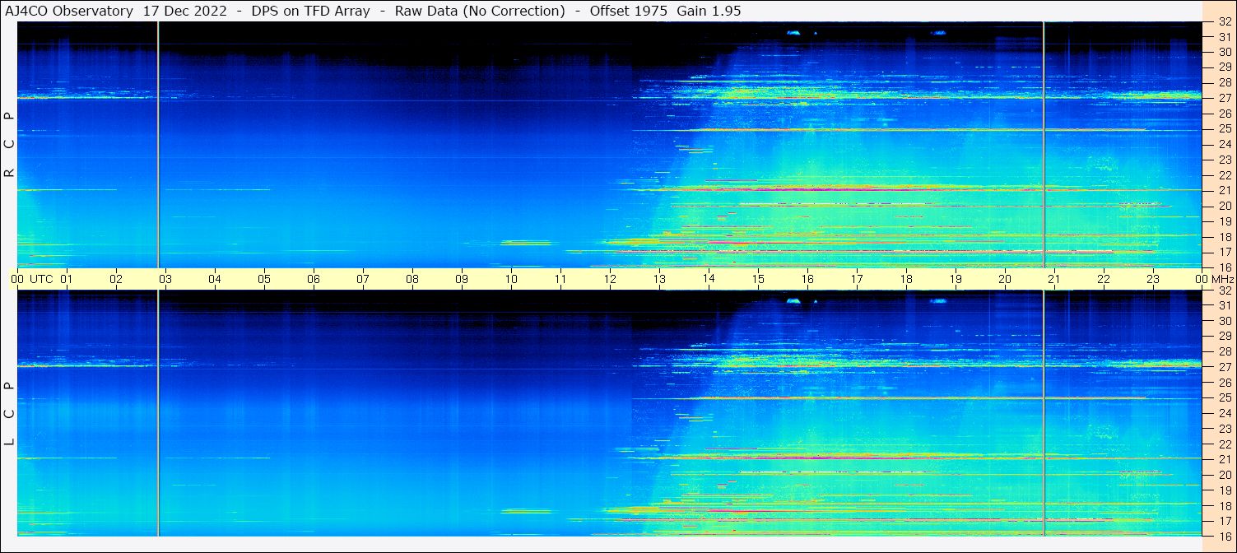Choose hour '15' on the time axis
1237x553 pixels.
click(x=758, y=279)
